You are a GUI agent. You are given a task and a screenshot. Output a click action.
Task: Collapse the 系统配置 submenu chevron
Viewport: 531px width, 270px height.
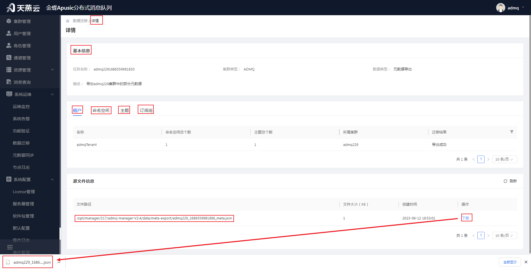(53, 179)
